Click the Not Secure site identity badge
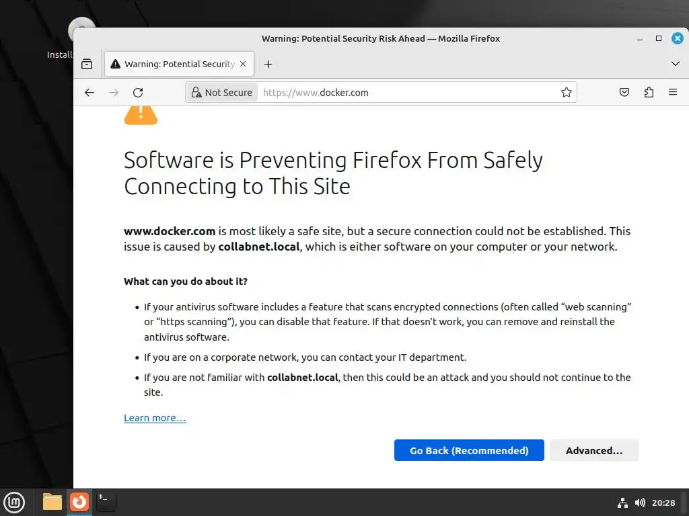The image size is (689, 516). [x=222, y=93]
